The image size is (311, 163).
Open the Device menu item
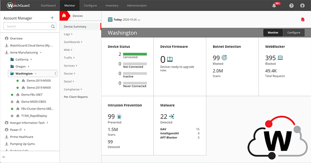coord(70,74)
